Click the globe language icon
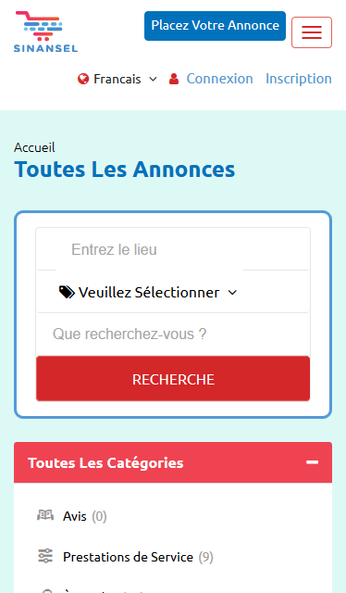The image size is (346, 593). [x=83, y=79]
